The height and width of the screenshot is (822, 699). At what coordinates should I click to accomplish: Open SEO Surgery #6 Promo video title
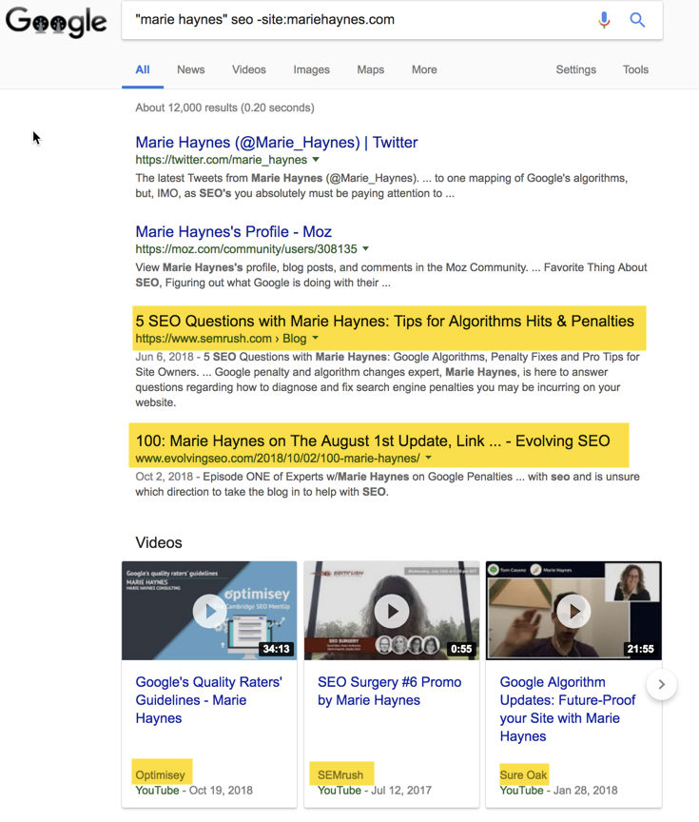point(389,691)
